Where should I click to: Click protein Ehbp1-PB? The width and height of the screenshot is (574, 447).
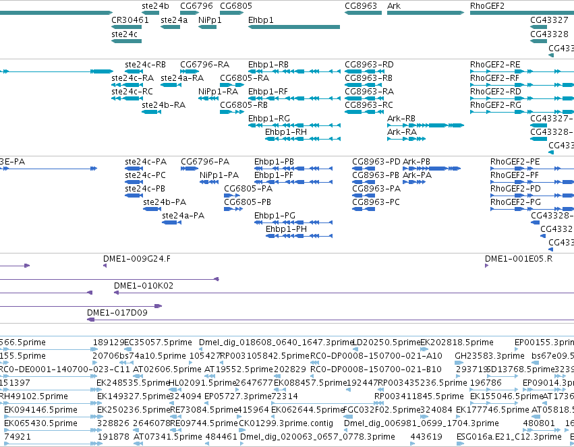[293, 169]
